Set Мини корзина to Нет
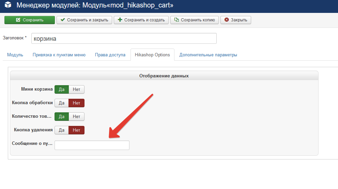Viewport: 338px width, 189px height. (x=77, y=89)
